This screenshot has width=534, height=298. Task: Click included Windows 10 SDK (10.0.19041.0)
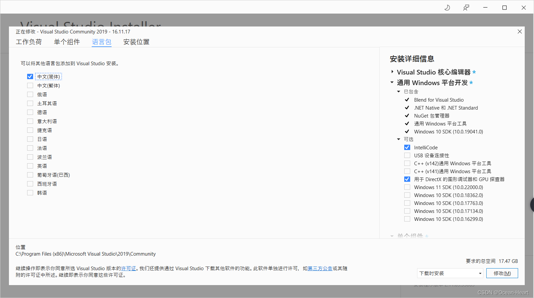[449, 131]
